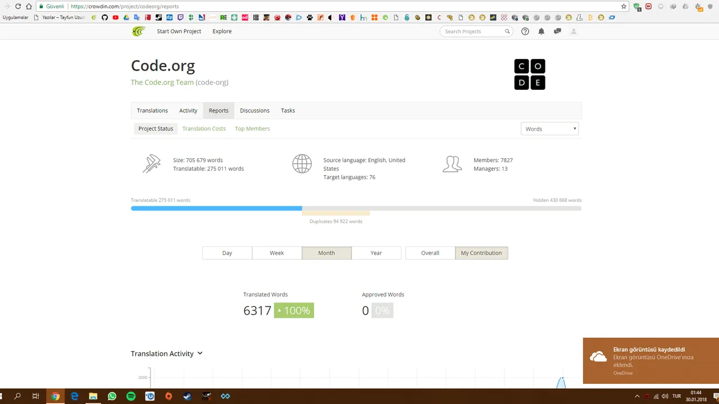Image resolution: width=719 pixels, height=404 pixels.
Task: Switch to Overall statistics
Action: point(430,253)
